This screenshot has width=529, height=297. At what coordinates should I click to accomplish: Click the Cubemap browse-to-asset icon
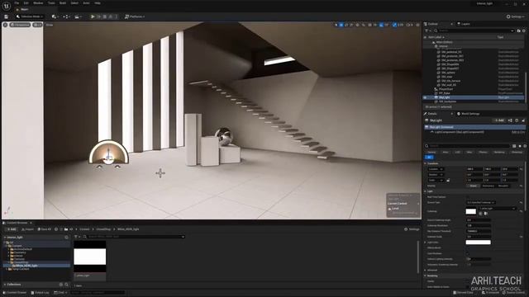[x=485, y=214]
